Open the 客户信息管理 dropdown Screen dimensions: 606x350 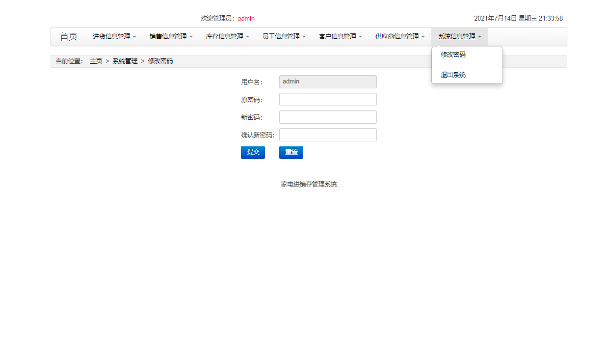tap(340, 36)
